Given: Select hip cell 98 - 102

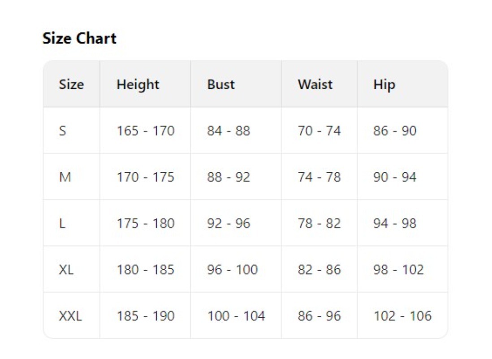Looking at the screenshot, I should pos(398,269).
